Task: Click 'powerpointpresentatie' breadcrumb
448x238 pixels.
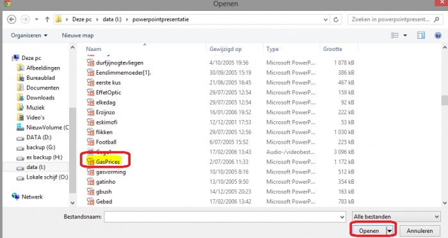Action: (161, 19)
